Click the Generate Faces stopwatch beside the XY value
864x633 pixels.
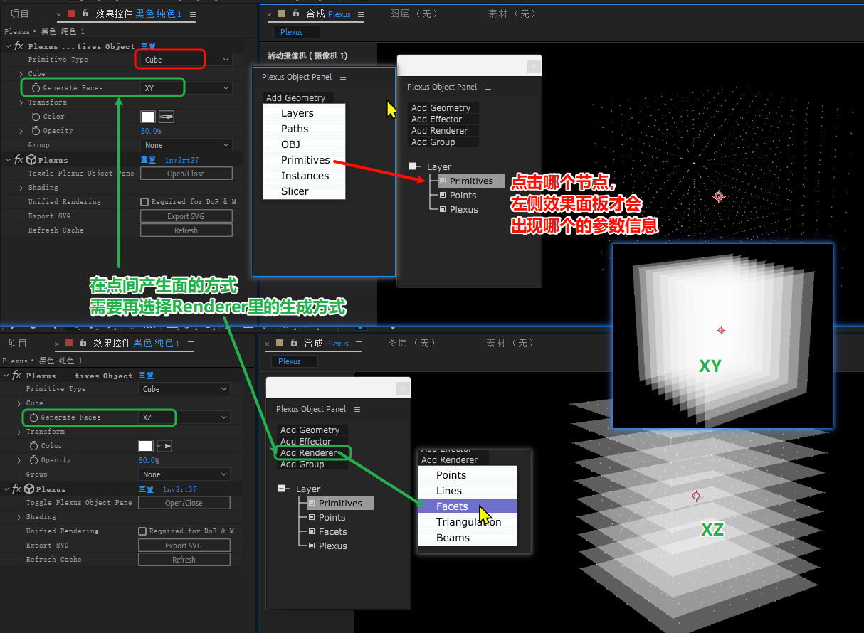36,88
